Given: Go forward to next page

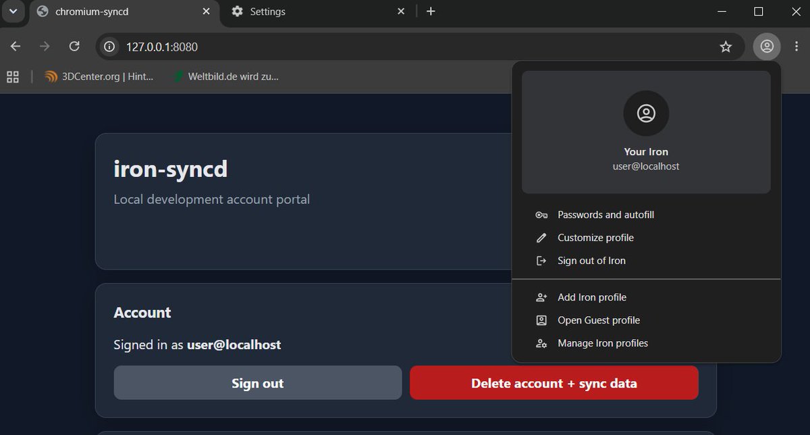Looking at the screenshot, I should pyautogui.click(x=45, y=47).
